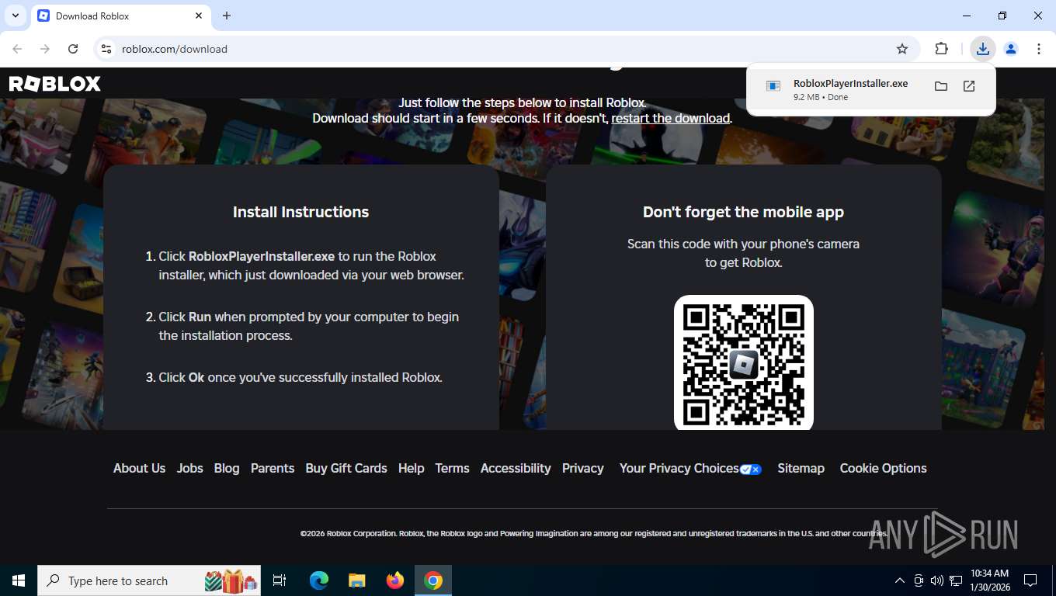Click Don't forget the mobile app heading
The height and width of the screenshot is (596, 1056).
(x=743, y=212)
